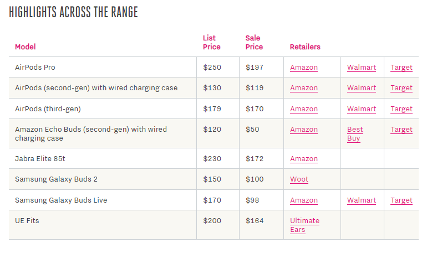Click Target for AirPods second-gen wired case
Image resolution: width=427 pixels, height=253 pixels.
[401, 88]
